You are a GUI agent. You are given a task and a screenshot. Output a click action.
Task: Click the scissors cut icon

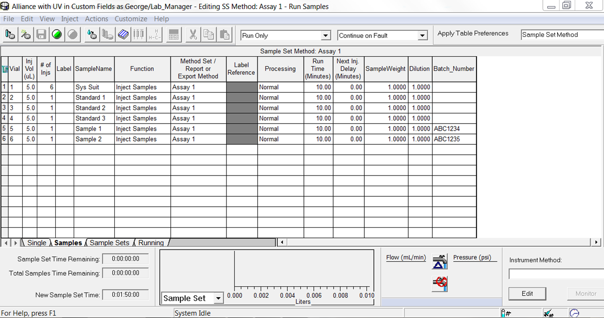(x=193, y=34)
